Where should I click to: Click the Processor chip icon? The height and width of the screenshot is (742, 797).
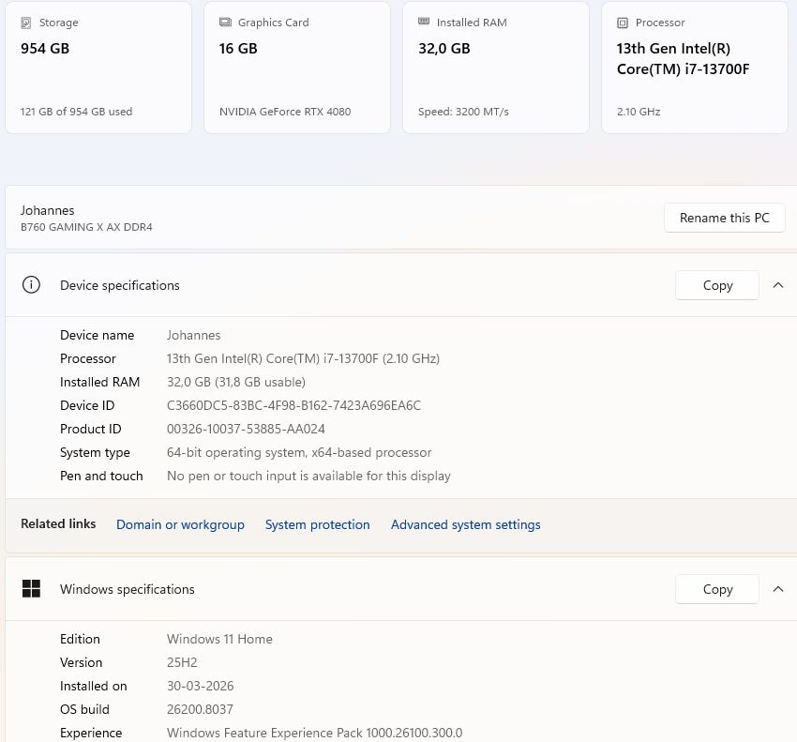[x=622, y=23]
